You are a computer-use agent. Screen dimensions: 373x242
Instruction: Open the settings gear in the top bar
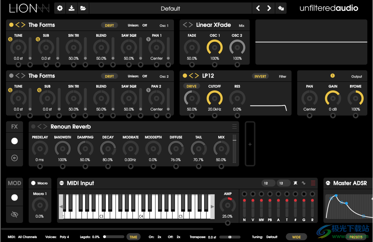click(60, 8)
